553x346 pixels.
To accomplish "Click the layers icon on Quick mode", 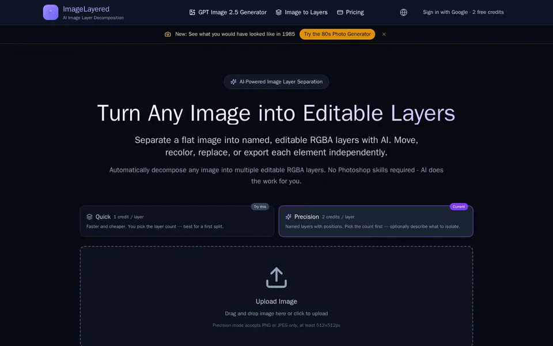I will click(90, 217).
